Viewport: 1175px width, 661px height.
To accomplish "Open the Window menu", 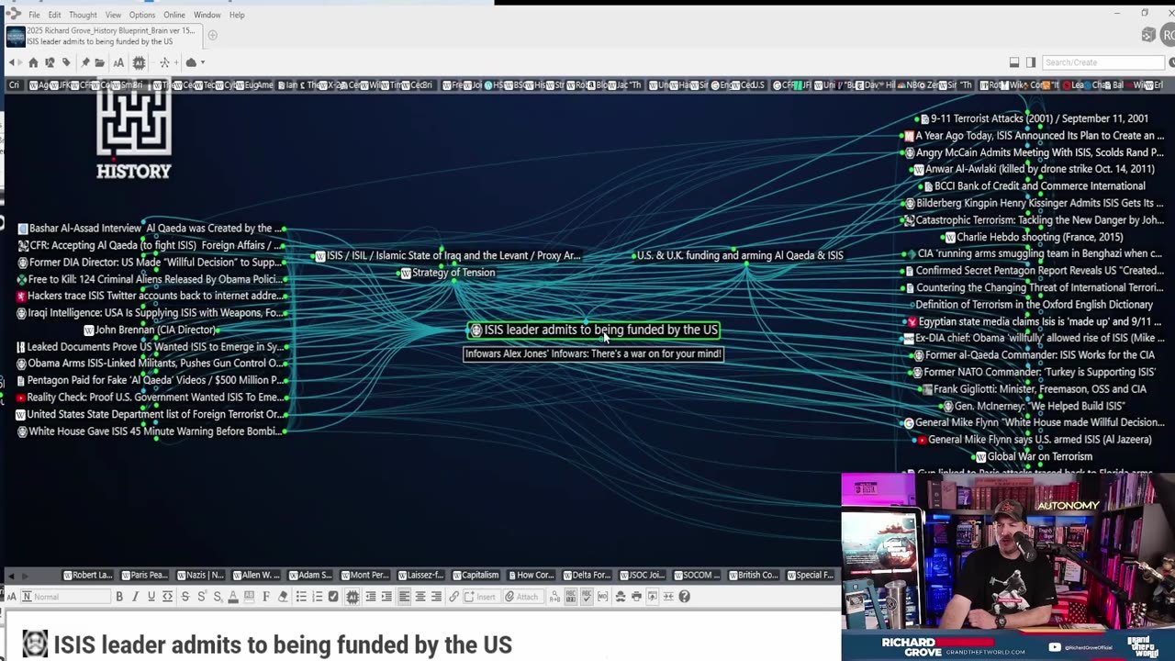I will (x=207, y=15).
